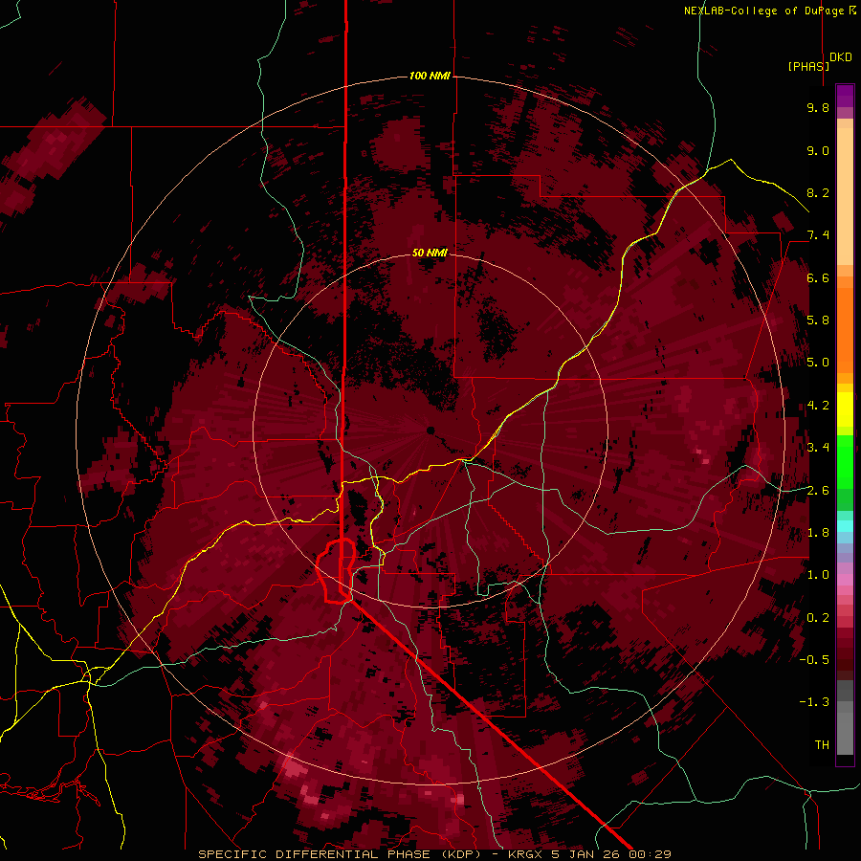Click the 8.2 scale value

(x=818, y=192)
